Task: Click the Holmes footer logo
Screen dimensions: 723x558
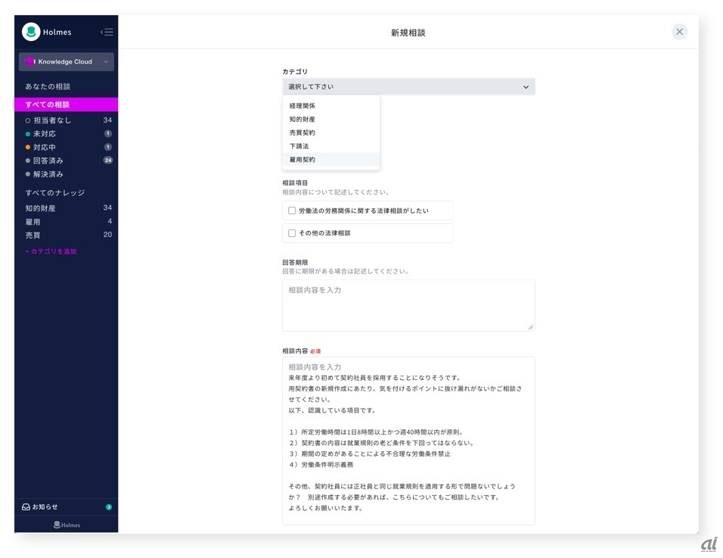Action: tap(67, 525)
